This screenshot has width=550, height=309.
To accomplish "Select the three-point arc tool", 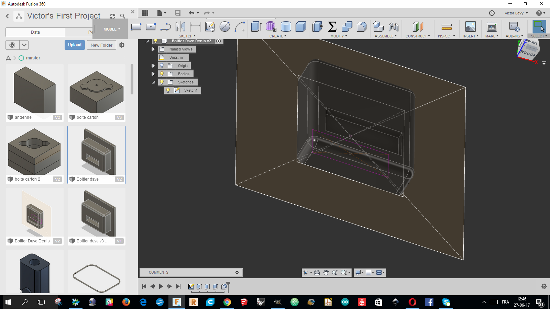I will [x=240, y=27].
